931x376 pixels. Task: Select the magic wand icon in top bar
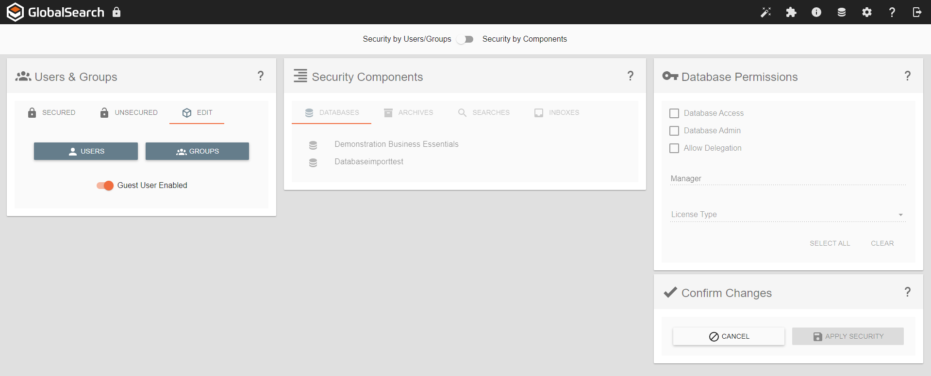point(766,12)
